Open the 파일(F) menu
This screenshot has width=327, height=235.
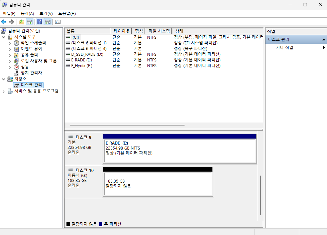[x=9, y=14]
